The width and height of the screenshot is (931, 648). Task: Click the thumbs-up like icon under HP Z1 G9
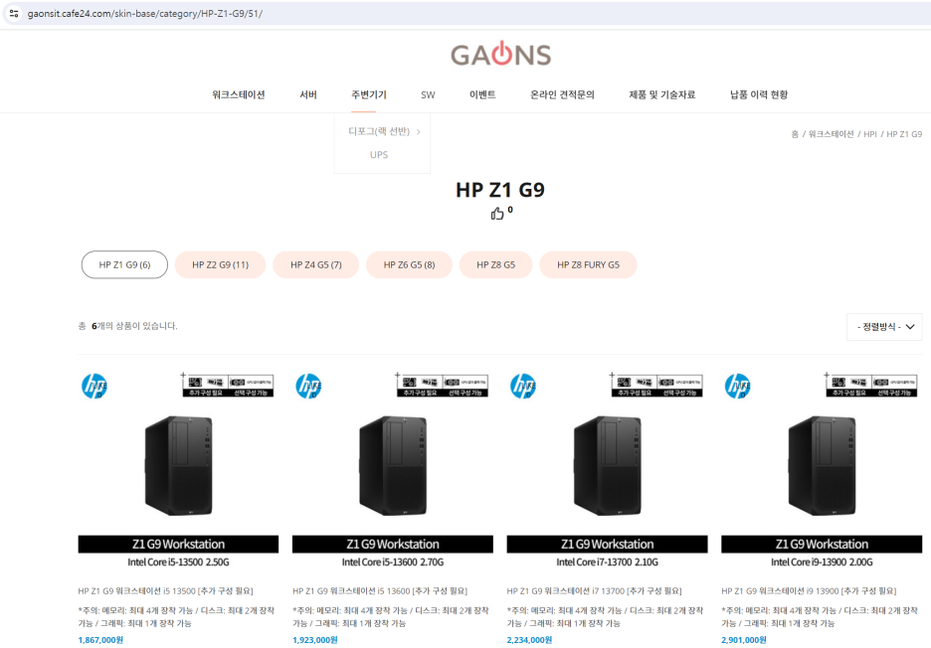point(497,214)
